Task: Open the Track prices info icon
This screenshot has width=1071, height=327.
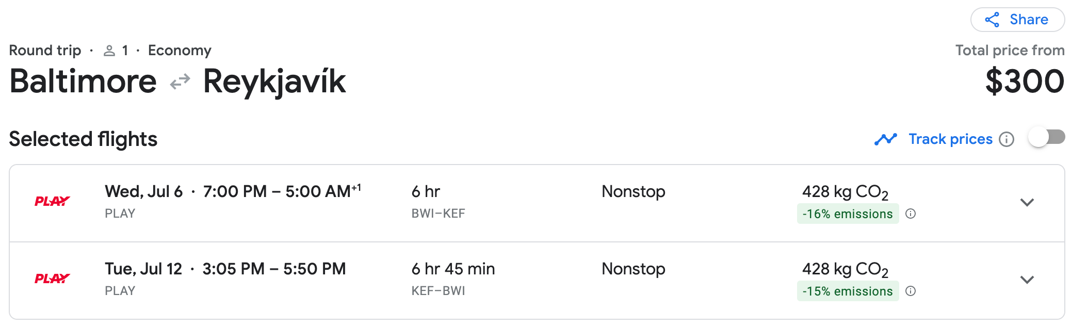Action: point(1006,139)
